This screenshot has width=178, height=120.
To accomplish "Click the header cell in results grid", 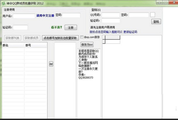I will point(113,37).
